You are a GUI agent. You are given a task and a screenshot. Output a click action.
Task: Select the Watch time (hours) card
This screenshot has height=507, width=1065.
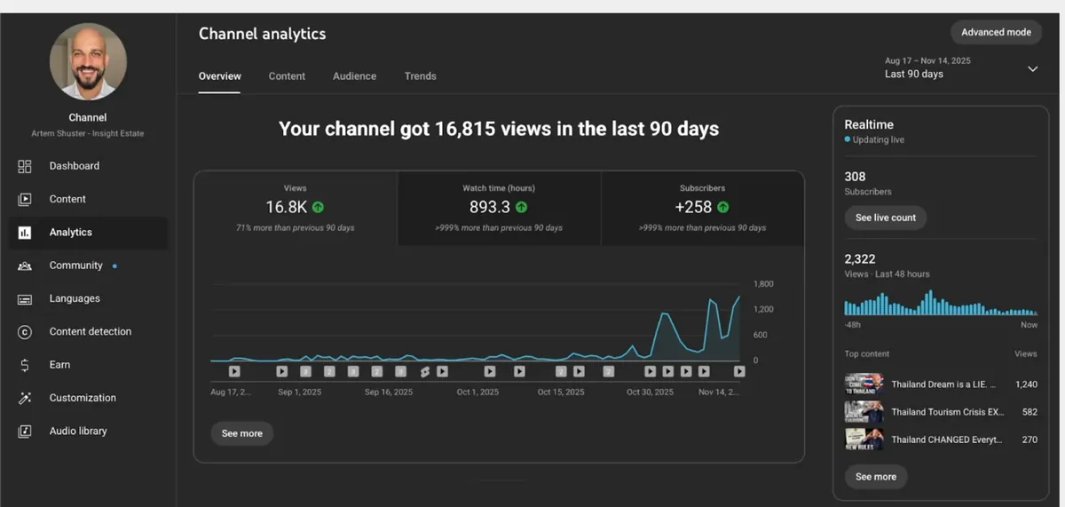coord(499,209)
